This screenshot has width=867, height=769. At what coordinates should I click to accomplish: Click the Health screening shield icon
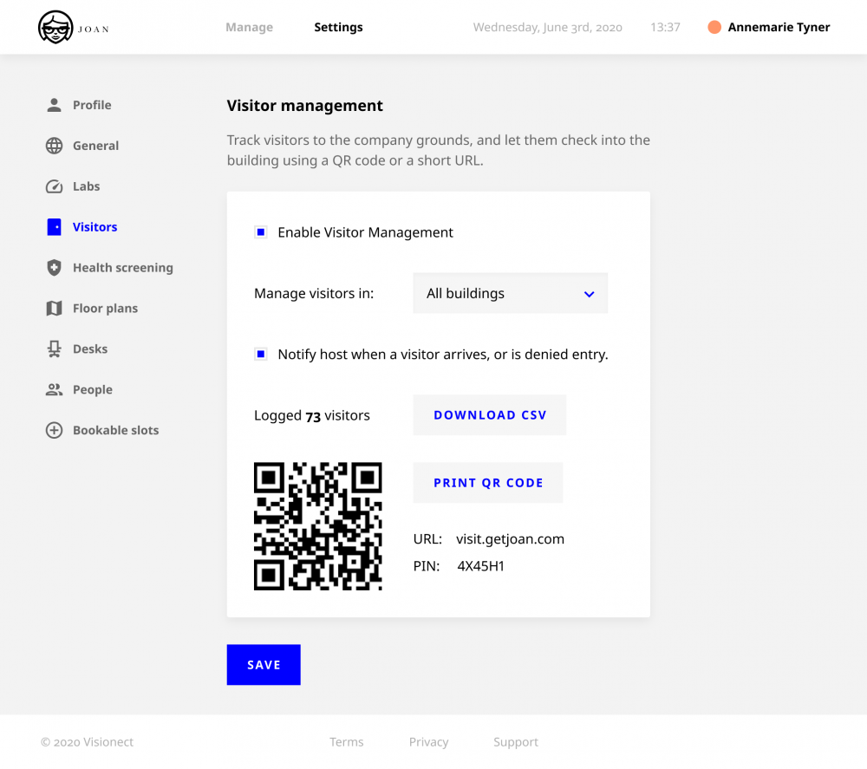point(54,268)
